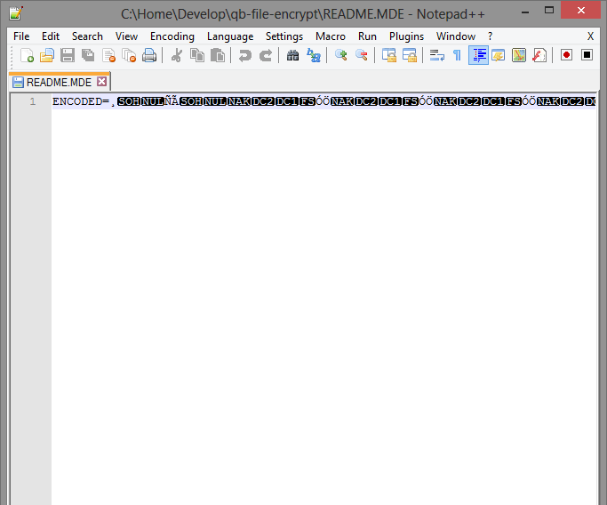Screen dimensions: 607x505
Task: Open the Run menu
Action: [367, 36]
